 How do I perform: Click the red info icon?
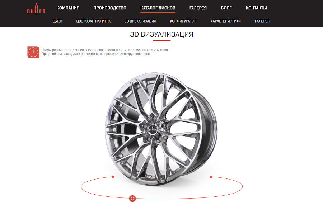(33, 52)
